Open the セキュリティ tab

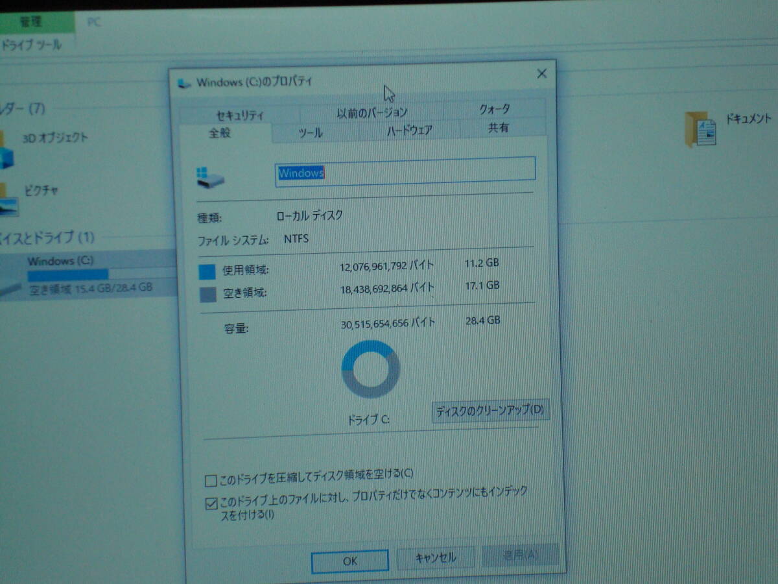click(x=240, y=114)
